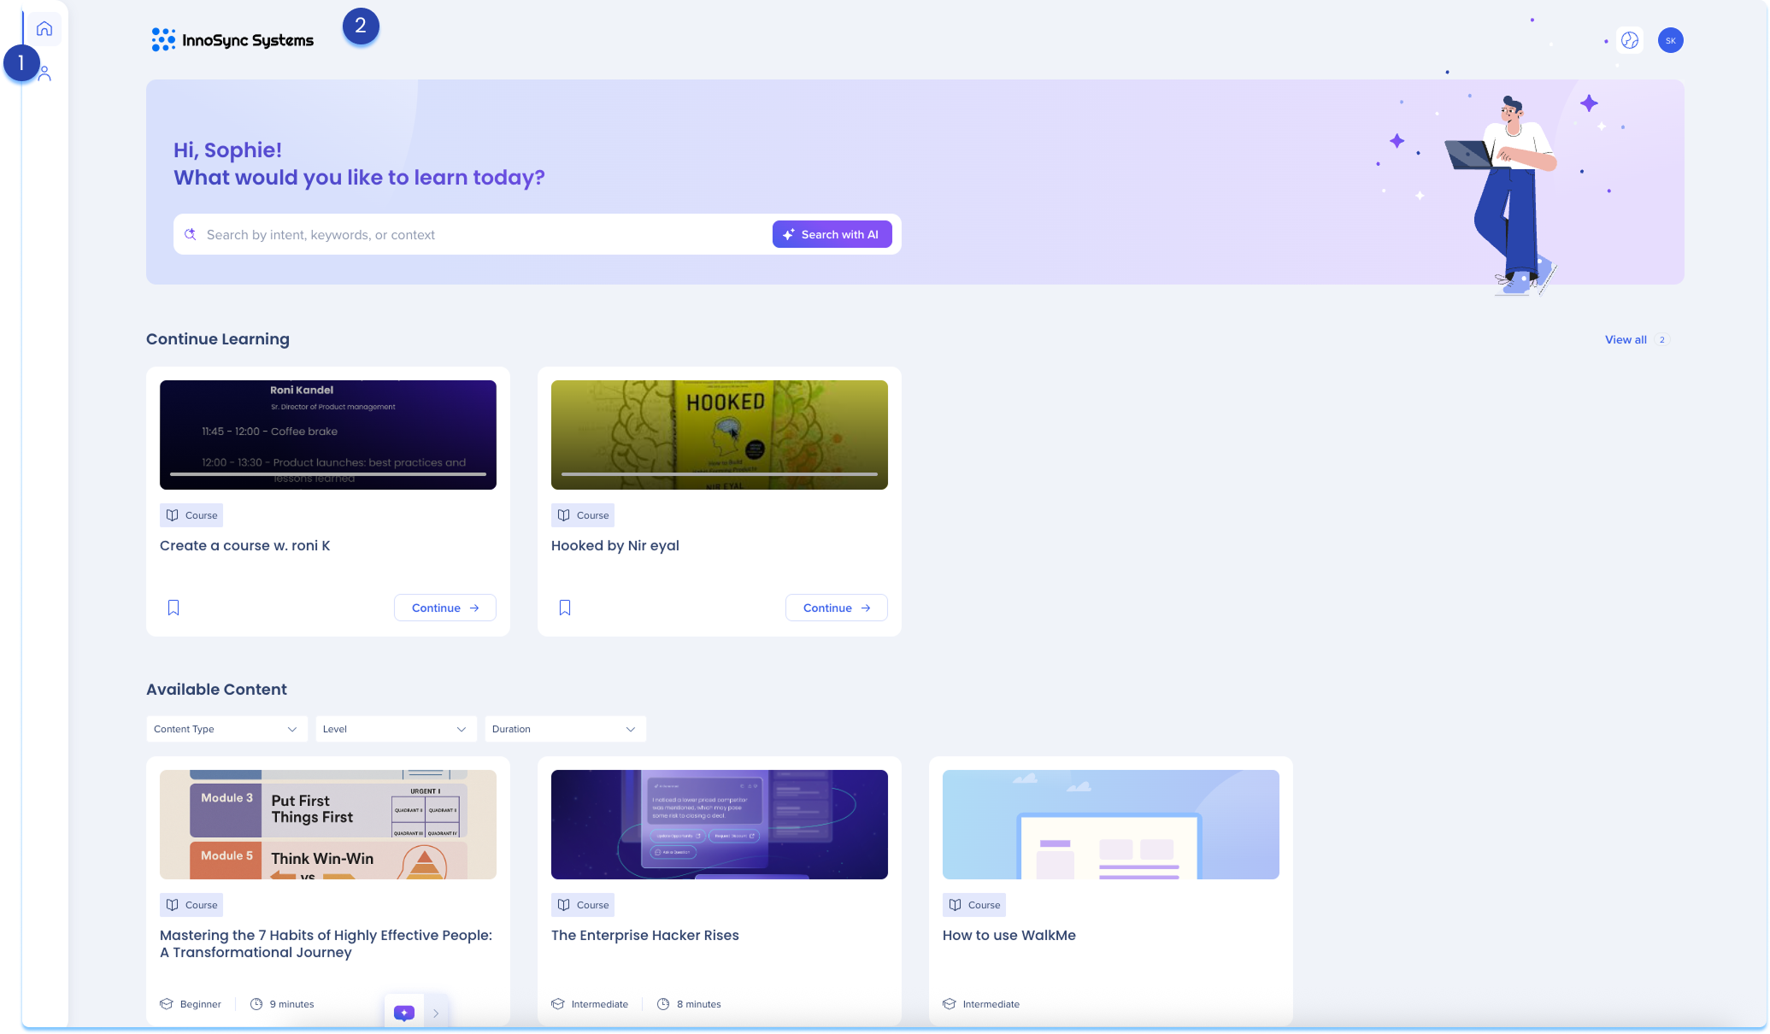The width and height of the screenshot is (1770, 1034).
Task: Open the user profile sidebar icon
Action: coord(45,74)
